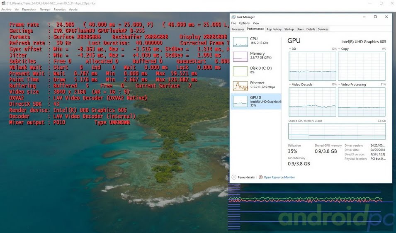This screenshot has height=233, width=396.
Task: Select the Disk 0 performance entry
Action: (256, 71)
